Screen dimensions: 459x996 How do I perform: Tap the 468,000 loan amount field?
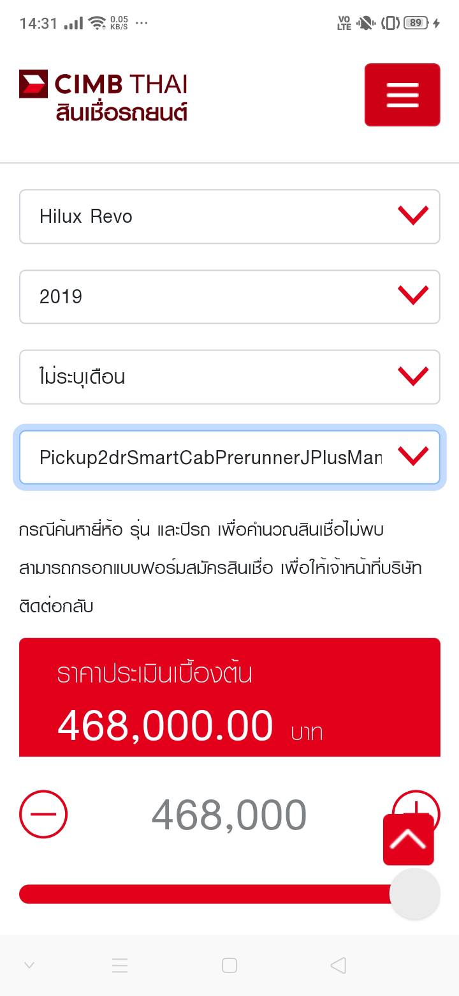[x=229, y=815]
